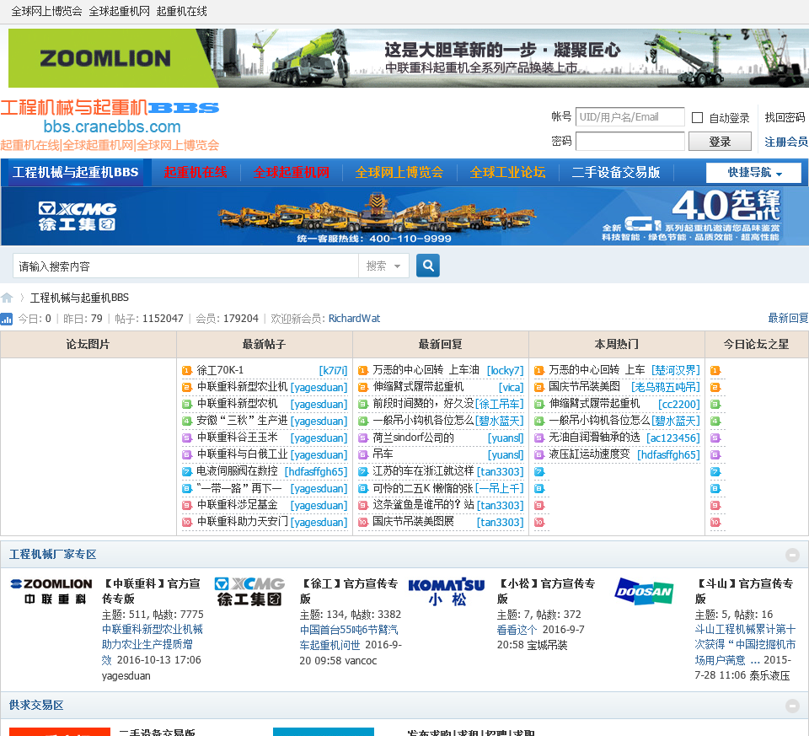Click the bbs.cranebbs.com site logo
Screen dimensions: 809x736
[110, 126]
